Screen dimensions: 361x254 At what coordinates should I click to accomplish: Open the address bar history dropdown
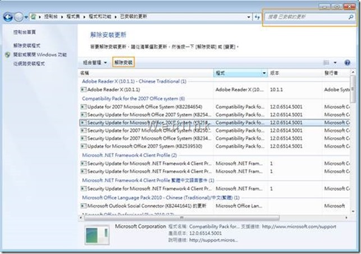(x=249, y=17)
